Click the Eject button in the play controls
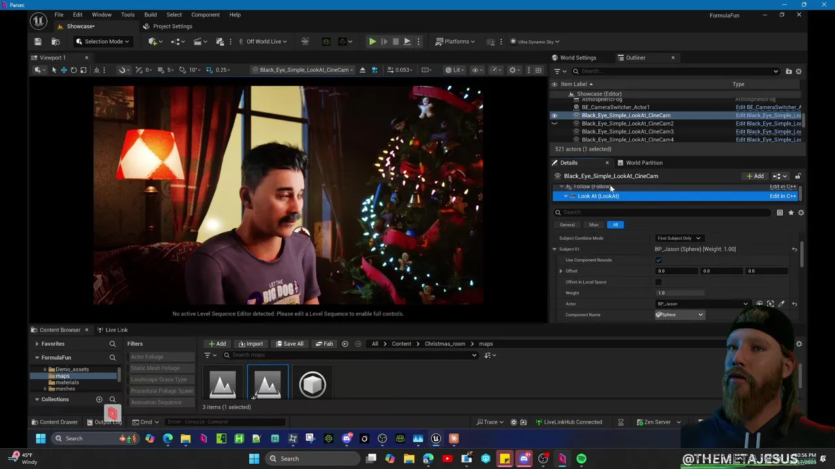Image resolution: width=835 pixels, height=469 pixels. 407,42
